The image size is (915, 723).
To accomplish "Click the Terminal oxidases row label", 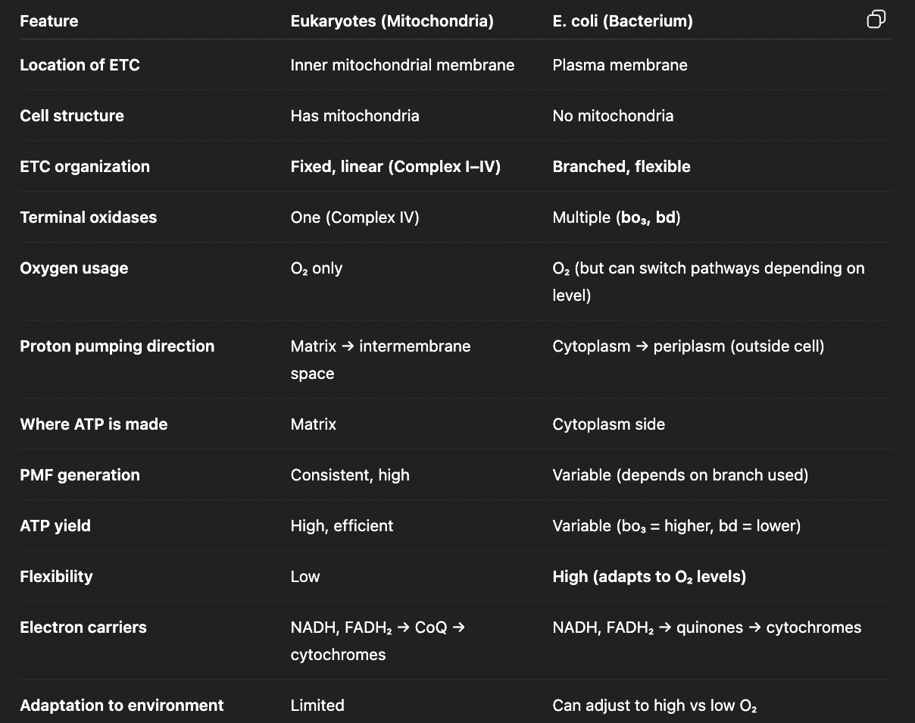I will [x=89, y=218].
